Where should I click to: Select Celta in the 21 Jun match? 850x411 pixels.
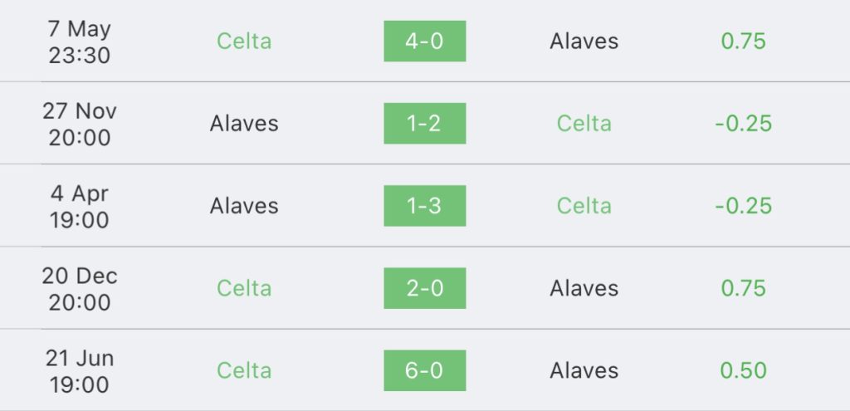pos(244,370)
